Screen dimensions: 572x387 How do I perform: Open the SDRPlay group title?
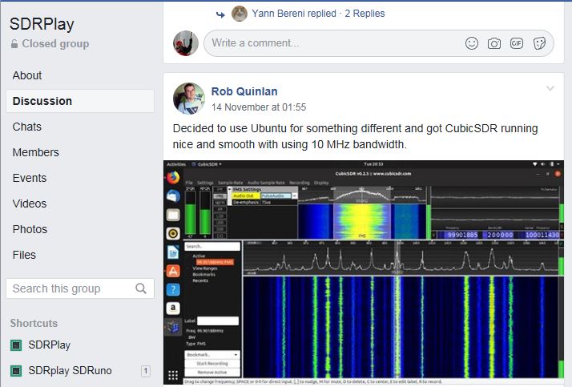tap(42, 24)
